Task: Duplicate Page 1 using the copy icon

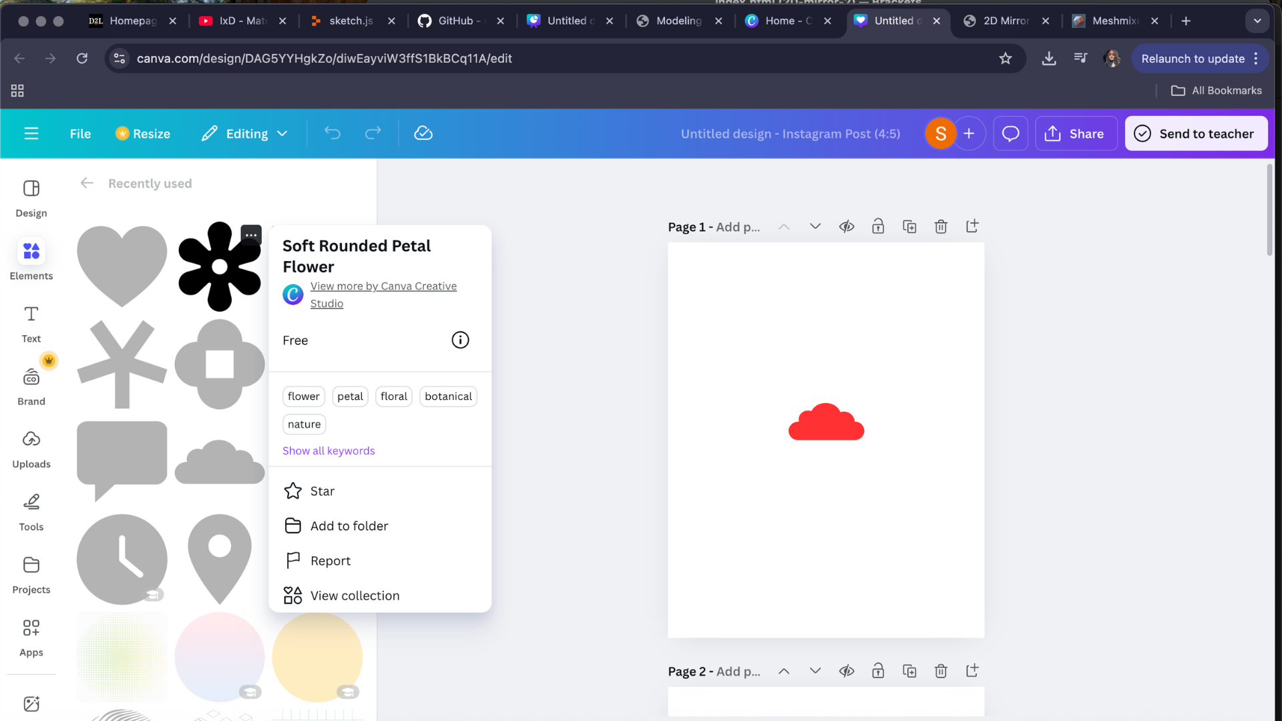Action: coord(909,226)
